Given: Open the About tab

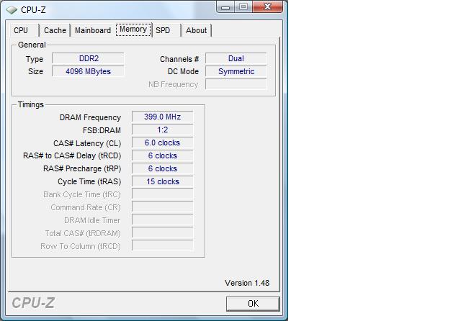Looking at the screenshot, I should pyautogui.click(x=196, y=30).
